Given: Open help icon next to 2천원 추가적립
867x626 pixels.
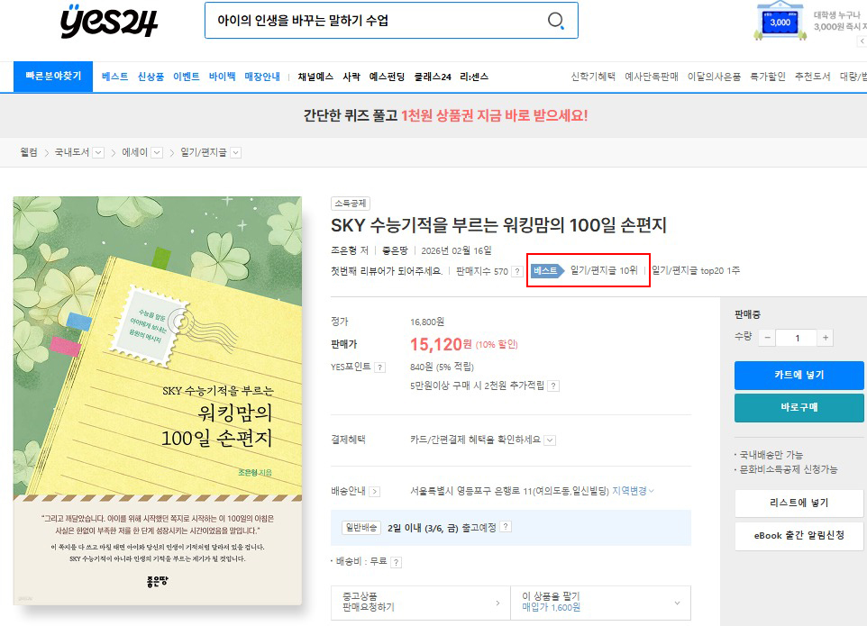Looking at the screenshot, I should pyautogui.click(x=552, y=386).
